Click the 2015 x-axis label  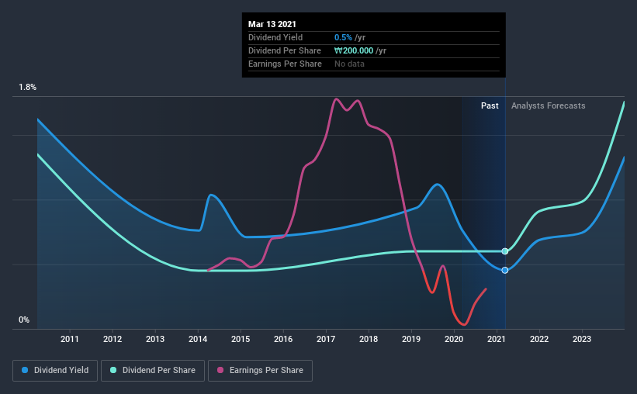pyautogui.click(x=241, y=339)
